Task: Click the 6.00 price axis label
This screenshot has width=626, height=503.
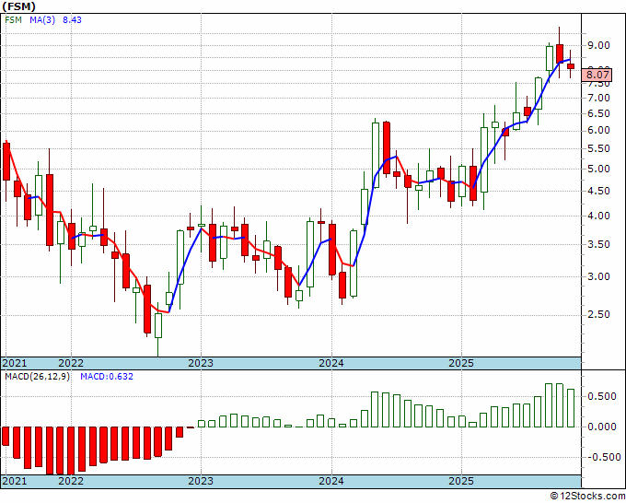Action: 598,130
